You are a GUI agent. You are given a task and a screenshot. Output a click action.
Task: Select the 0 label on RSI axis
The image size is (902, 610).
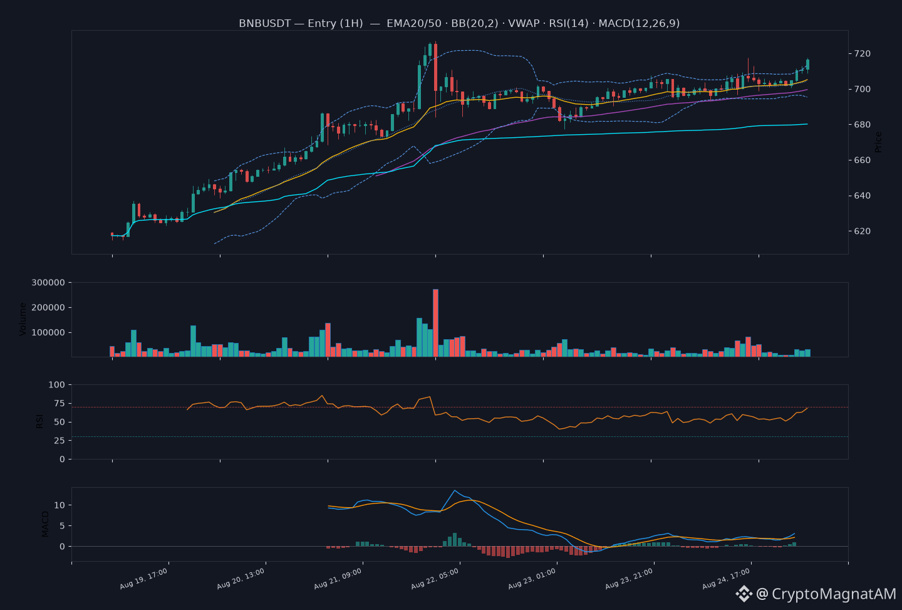tap(62, 460)
